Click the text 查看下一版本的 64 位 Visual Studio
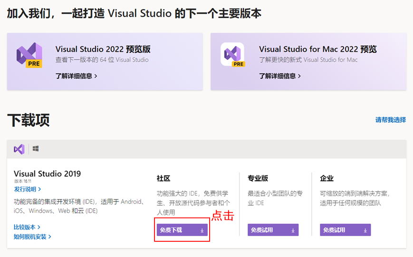Image resolution: width=413 pixels, height=257 pixels. click(x=102, y=60)
